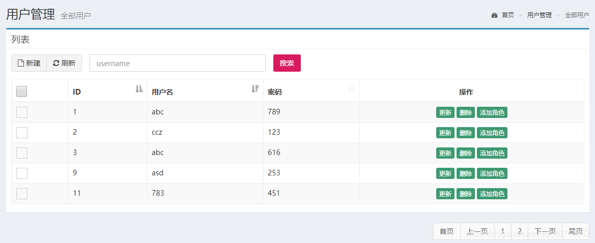This screenshot has height=243, width=595.
Task: Delete the user asd with 删除
Action: tap(466, 174)
